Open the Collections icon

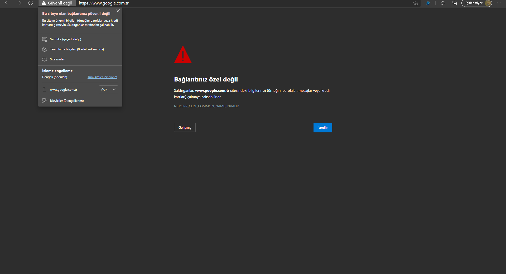click(455, 3)
